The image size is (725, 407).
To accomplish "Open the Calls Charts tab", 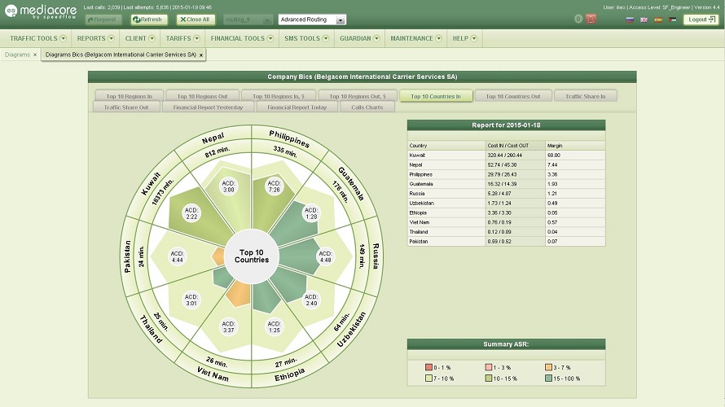I will click(367, 107).
